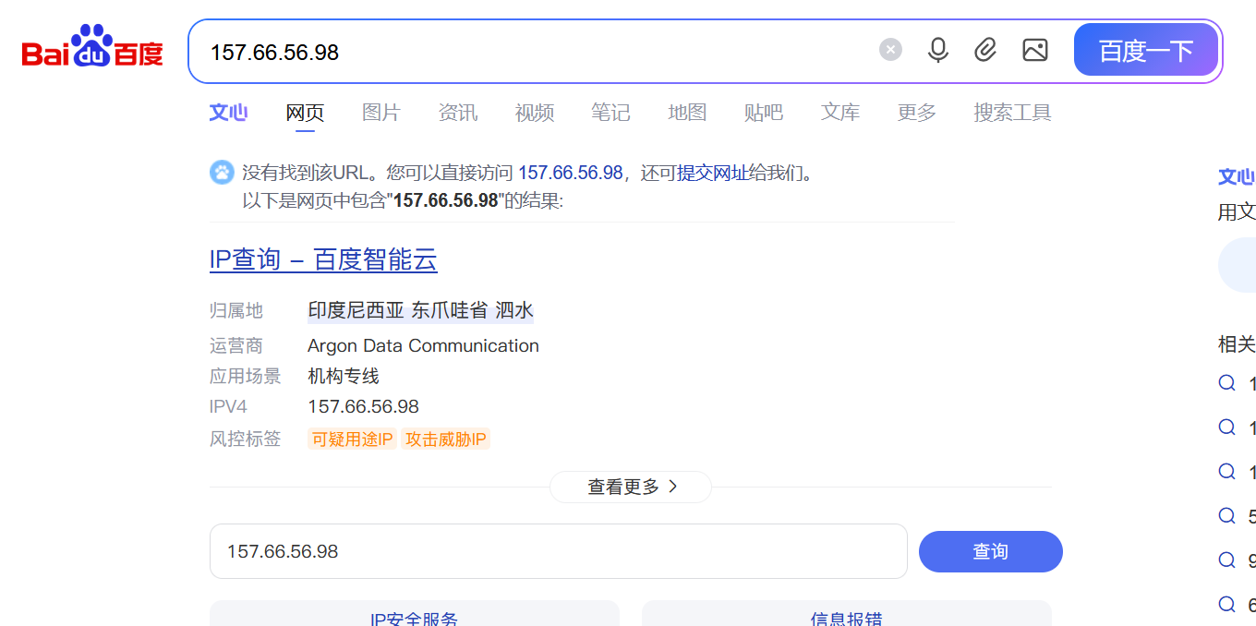Open the IP查询 – 百度智能云 result
This screenshot has width=1256, height=626.
point(323,259)
